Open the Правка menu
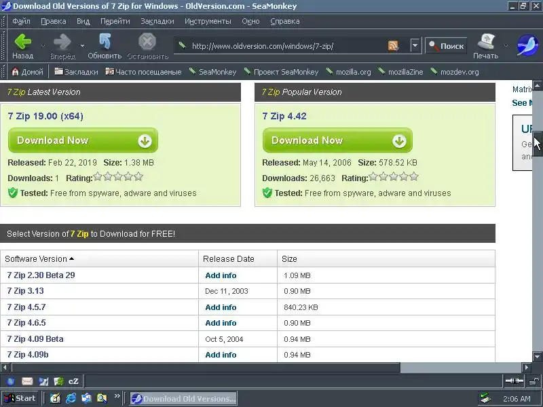The height and width of the screenshot is (407, 543). [x=54, y=21]
